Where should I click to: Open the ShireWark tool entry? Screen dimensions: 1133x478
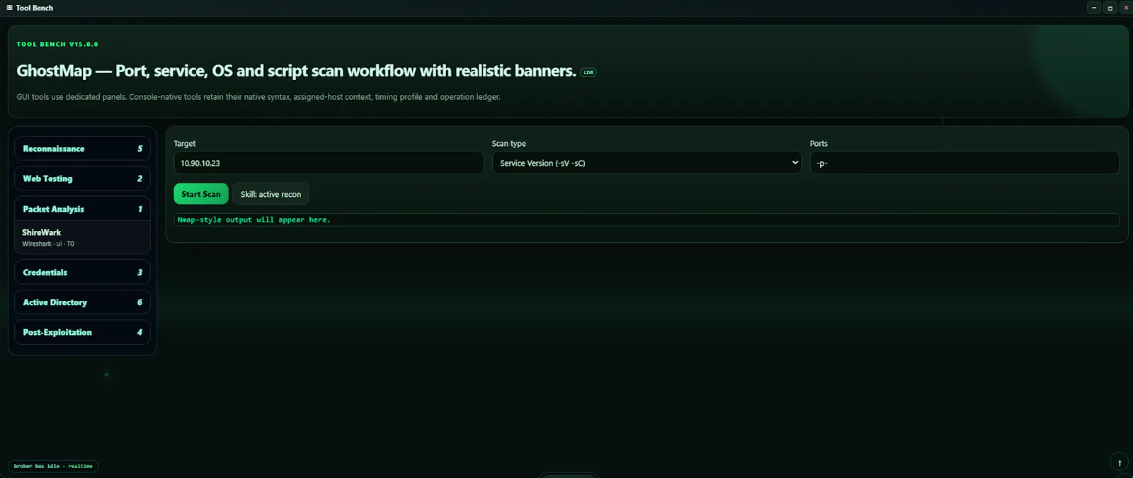[x=82, y=237]
